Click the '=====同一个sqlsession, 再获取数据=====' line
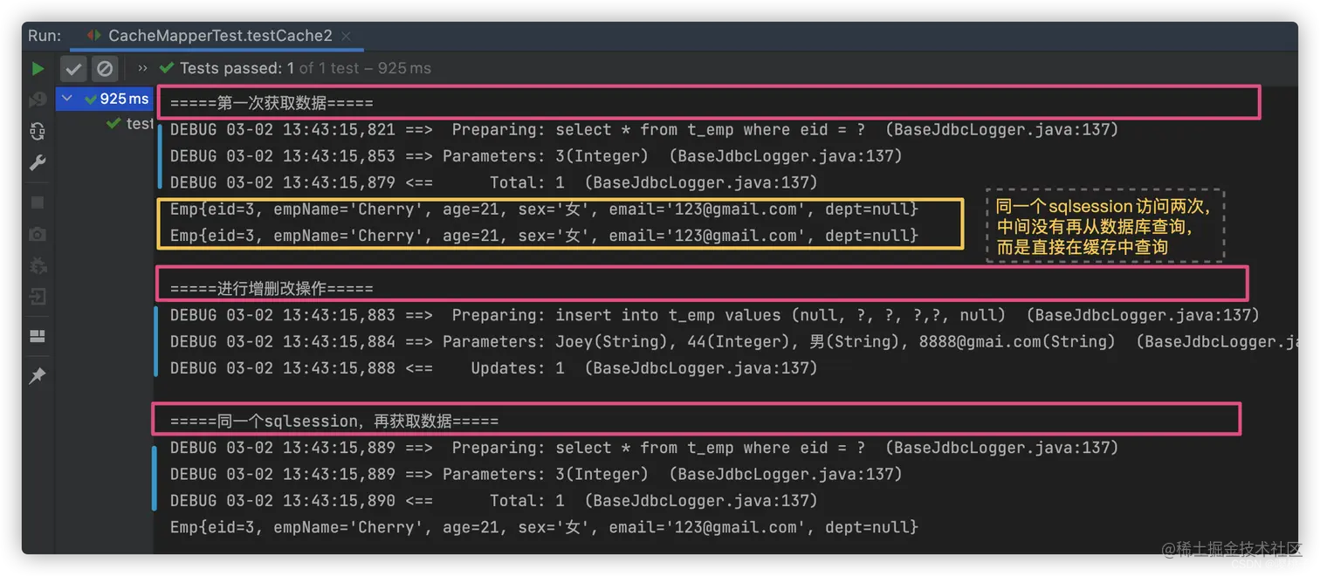 [x=334, y=421]
